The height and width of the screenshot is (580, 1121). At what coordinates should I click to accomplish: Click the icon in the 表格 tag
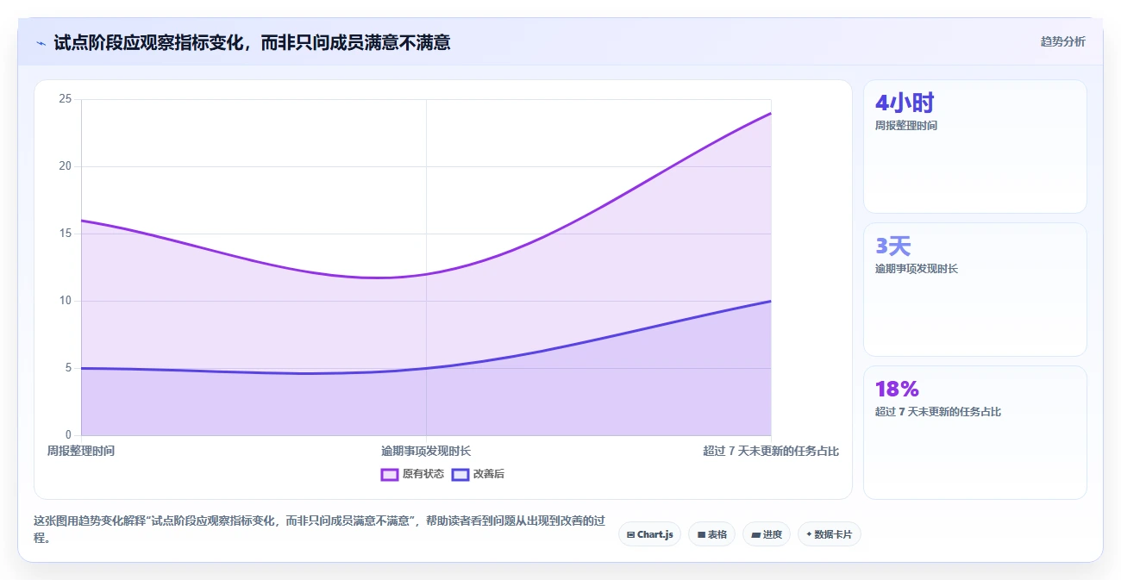[701, 534]
